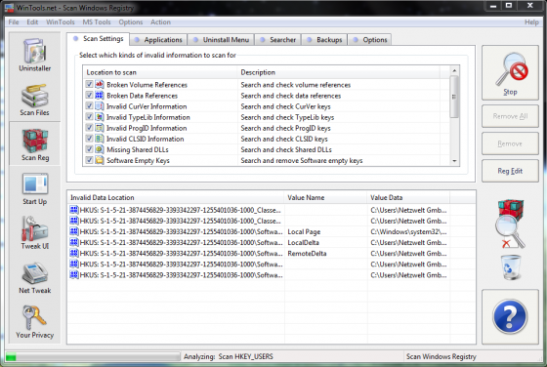Click 'Search and check Shared DLLs' text
547x367 pixels.
coord(286,149)
